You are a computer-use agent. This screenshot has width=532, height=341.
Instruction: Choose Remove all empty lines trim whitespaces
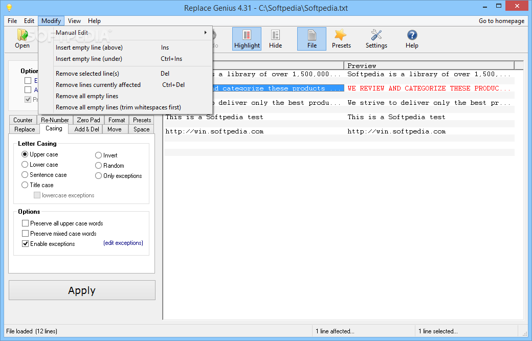[x=125, y=107]
